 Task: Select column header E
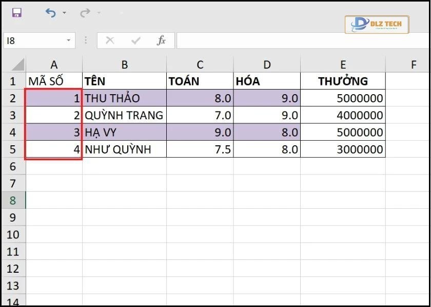click(343, 64)
